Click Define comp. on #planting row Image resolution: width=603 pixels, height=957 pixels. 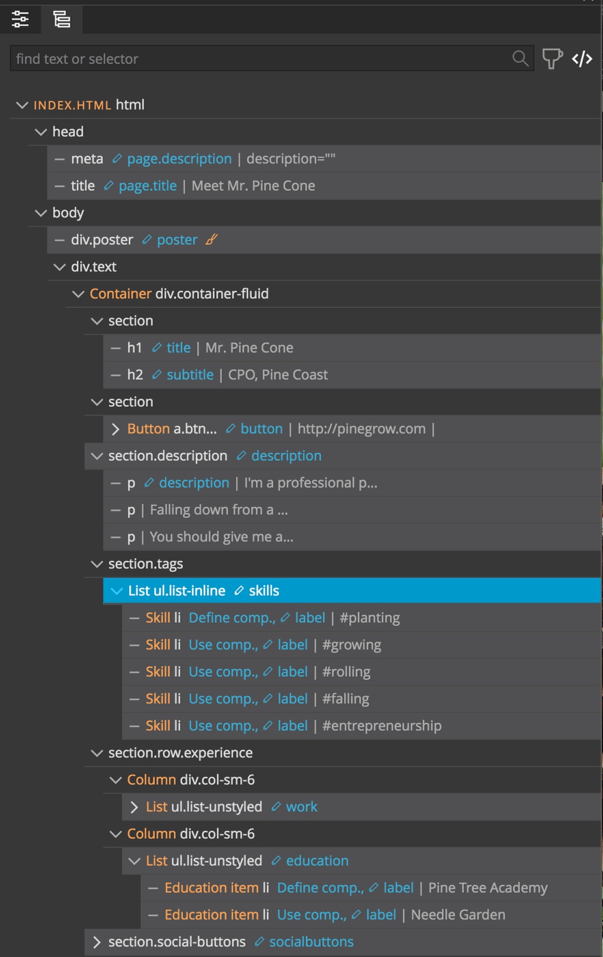pyautogui.click(x=232, y=618)
